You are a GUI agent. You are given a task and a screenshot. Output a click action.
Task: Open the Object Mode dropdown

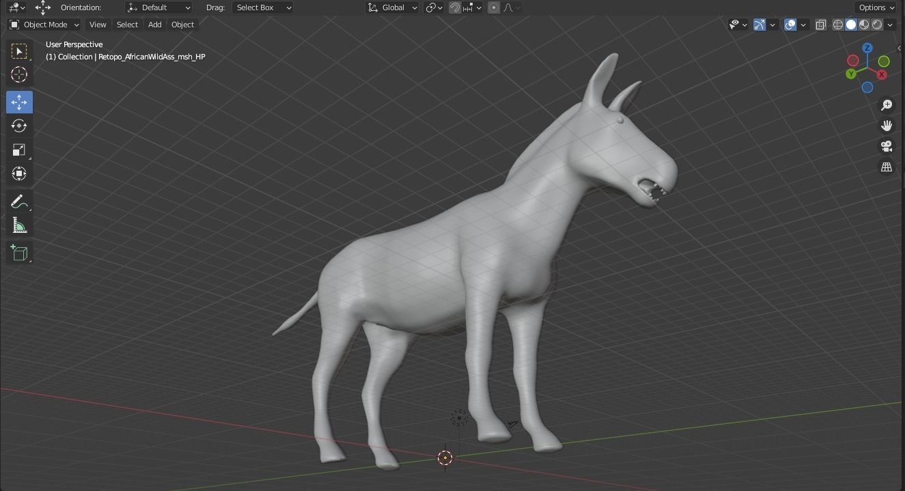click(x=44, y=25)
